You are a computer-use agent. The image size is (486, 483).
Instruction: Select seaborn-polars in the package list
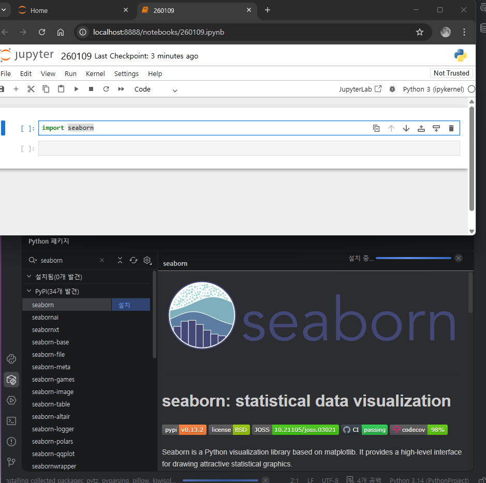point(52,442)
